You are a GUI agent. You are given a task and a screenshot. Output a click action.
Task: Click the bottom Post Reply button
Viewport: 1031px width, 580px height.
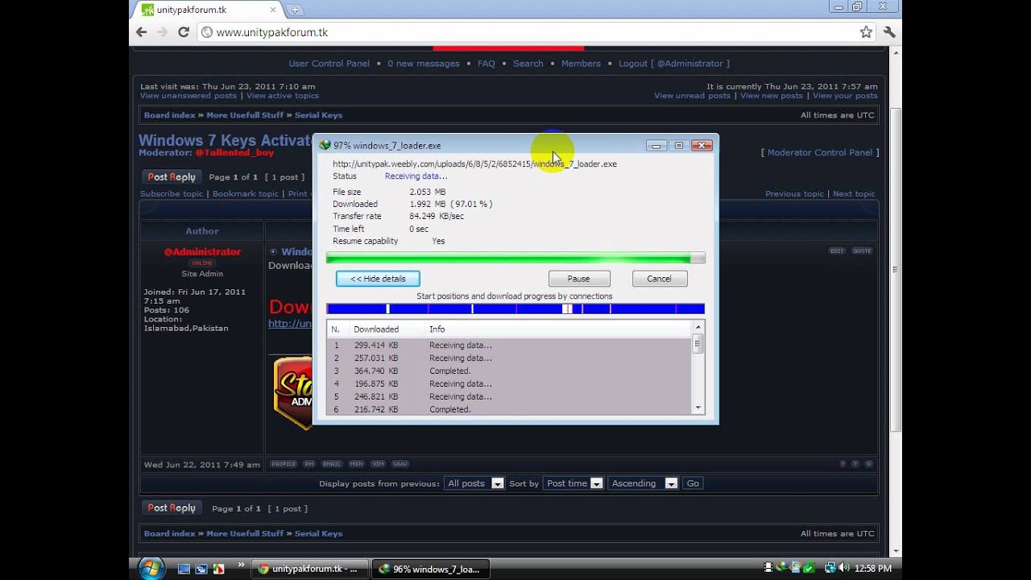[172, 508]
